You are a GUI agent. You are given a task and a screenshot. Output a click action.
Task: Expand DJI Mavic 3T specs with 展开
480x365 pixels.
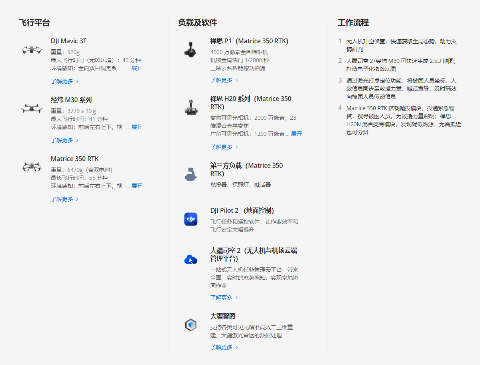click(x=137, y=68)
